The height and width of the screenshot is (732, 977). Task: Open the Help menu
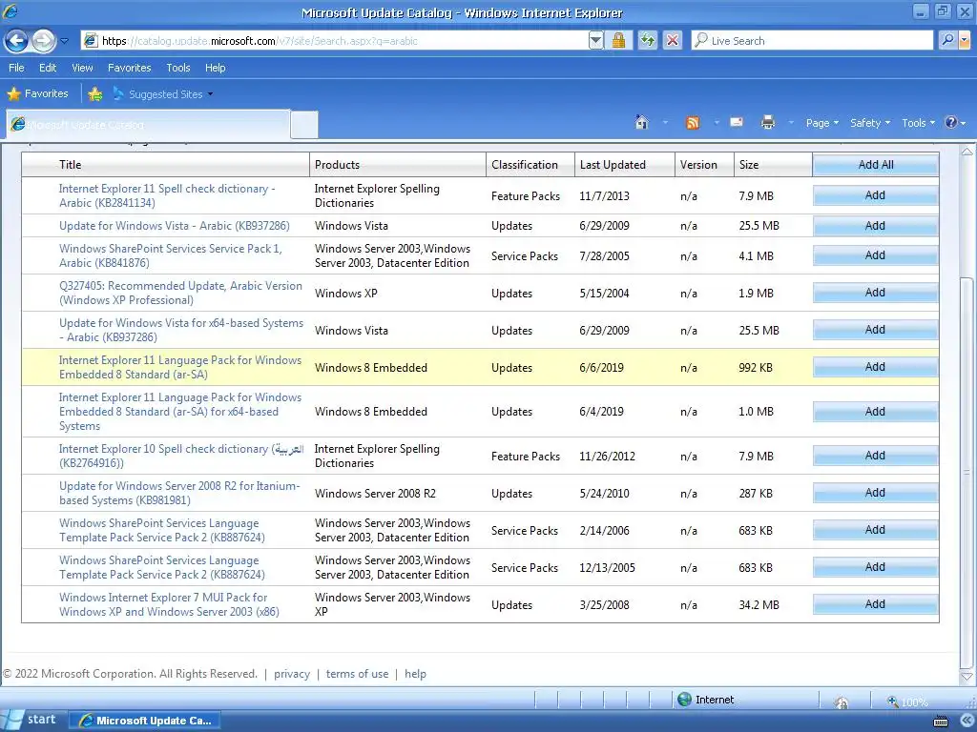(x=215, y=68)
